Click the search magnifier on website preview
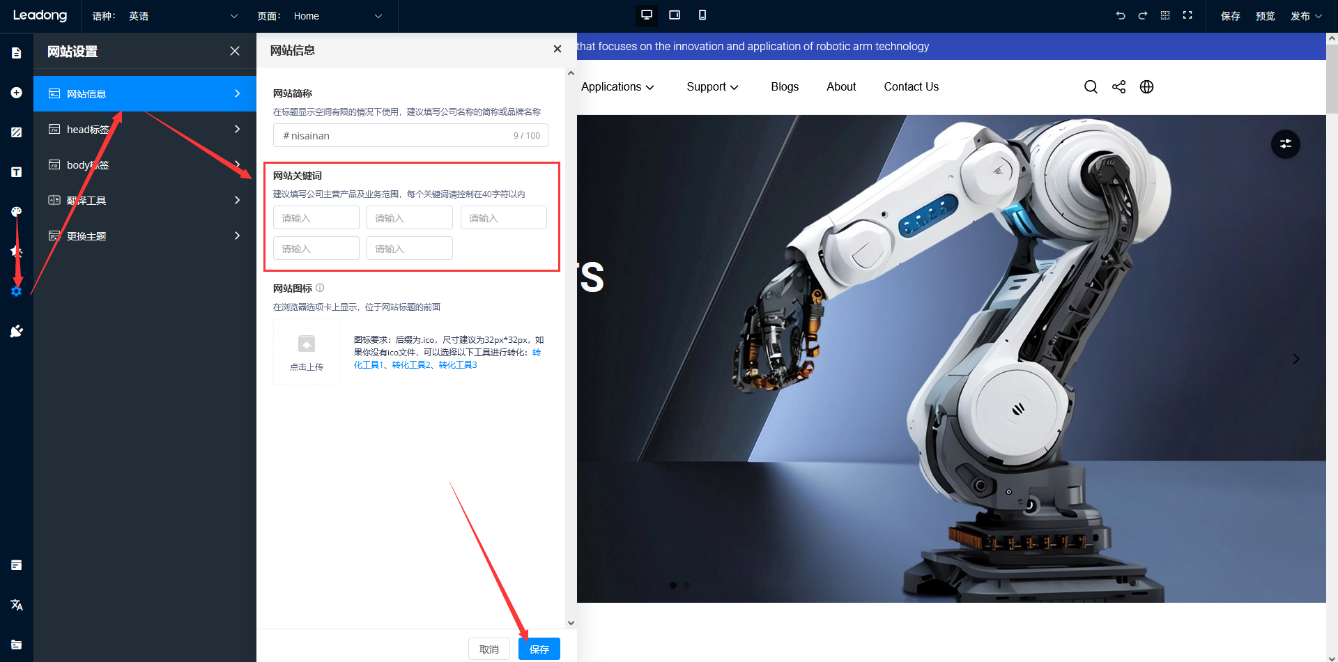This screenshot has width=1338, height=662. tap(1091, 87)
